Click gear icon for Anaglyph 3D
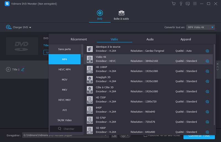The height and width of the screenshot is (142, 221). 207,81
